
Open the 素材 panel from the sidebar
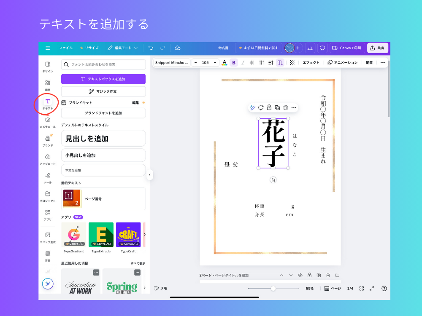47,83
